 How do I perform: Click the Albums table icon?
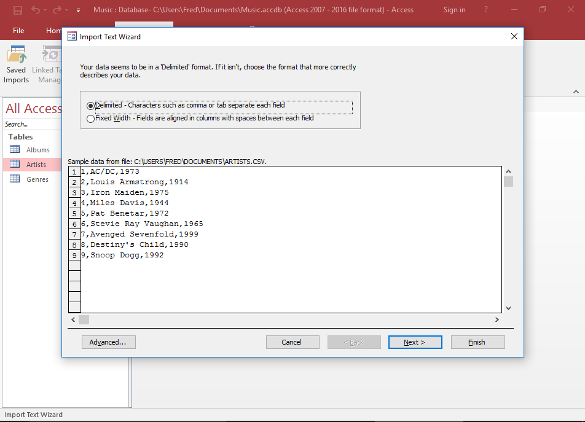[x=15, y=149]
